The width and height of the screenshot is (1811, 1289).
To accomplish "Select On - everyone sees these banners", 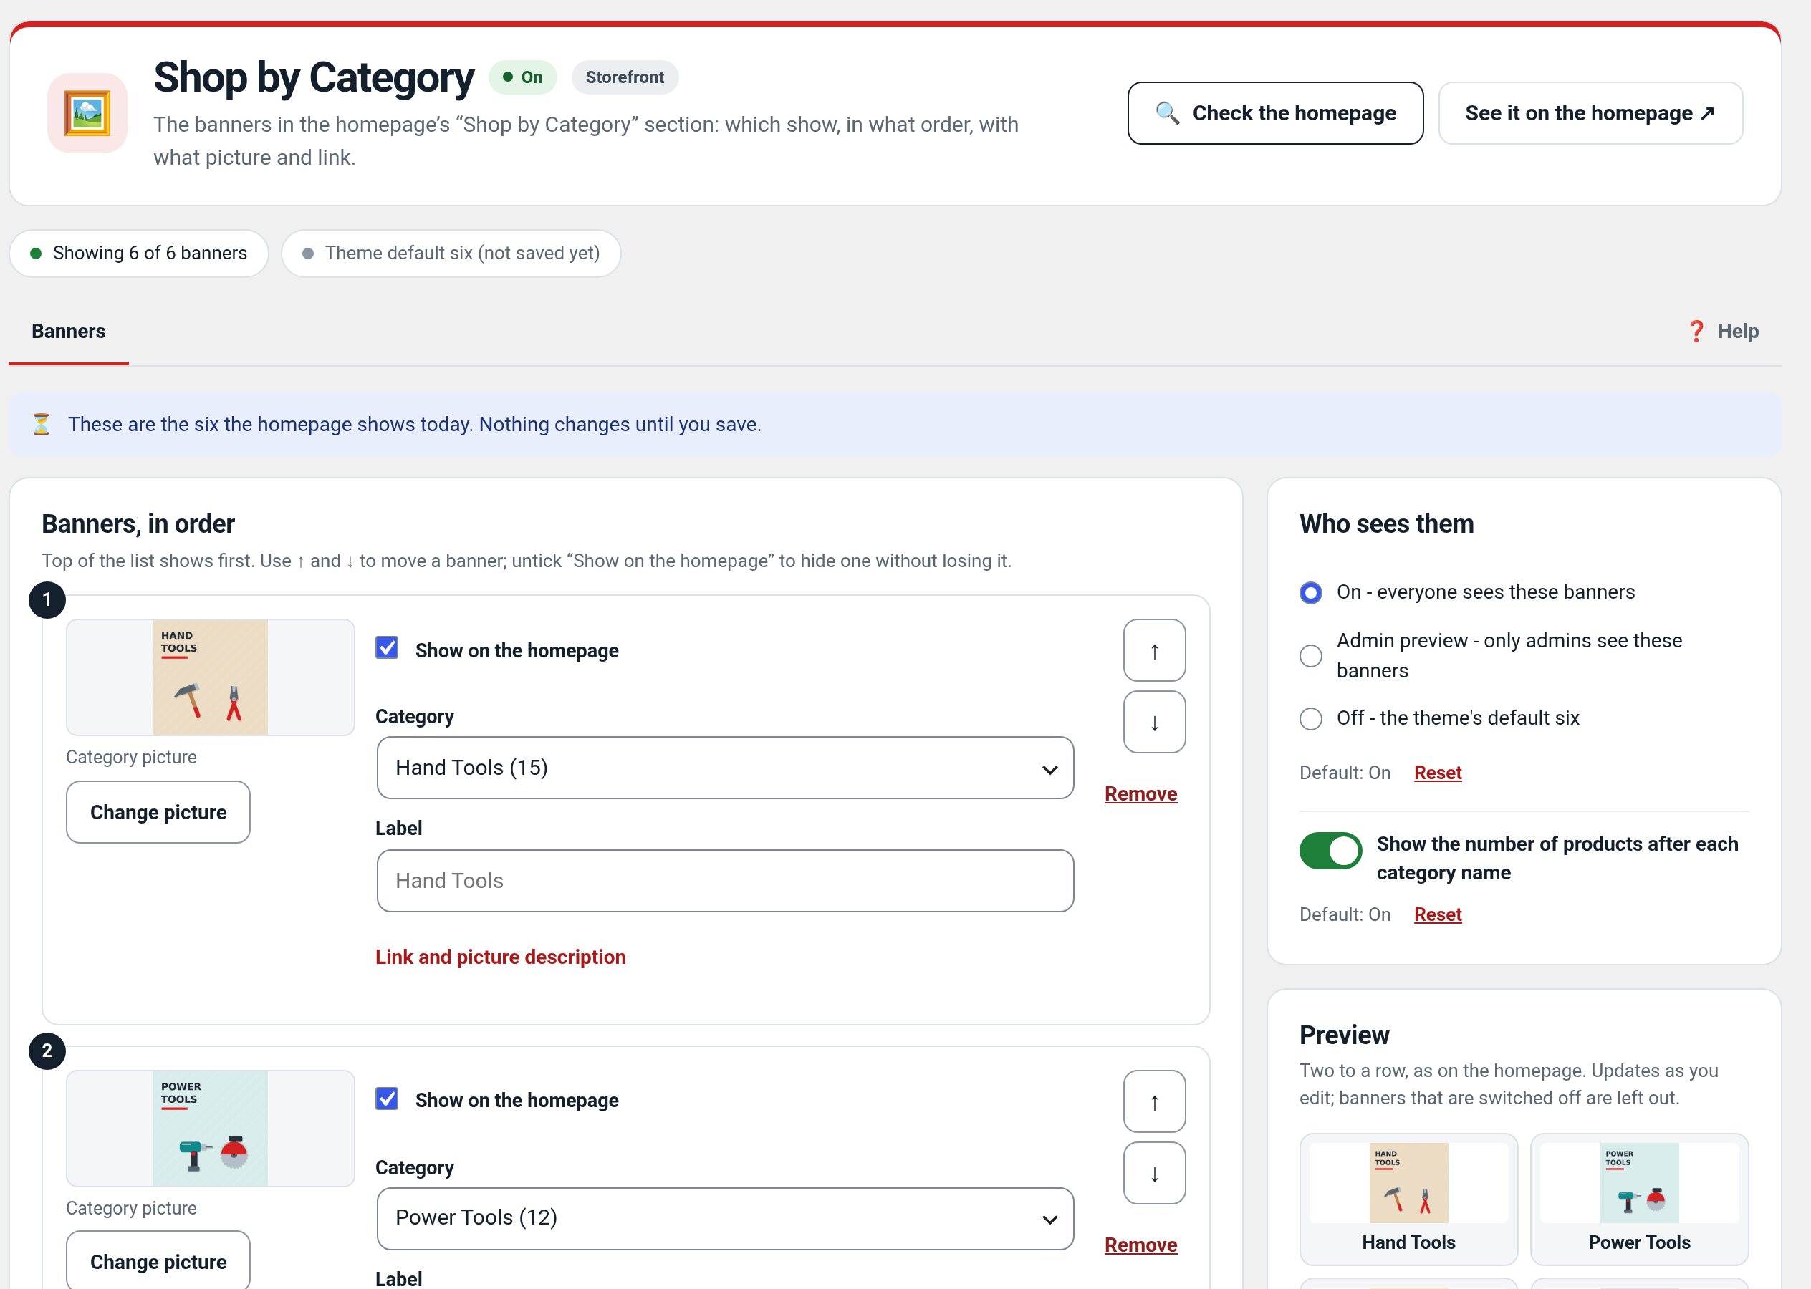I will tap(1311, 592).
